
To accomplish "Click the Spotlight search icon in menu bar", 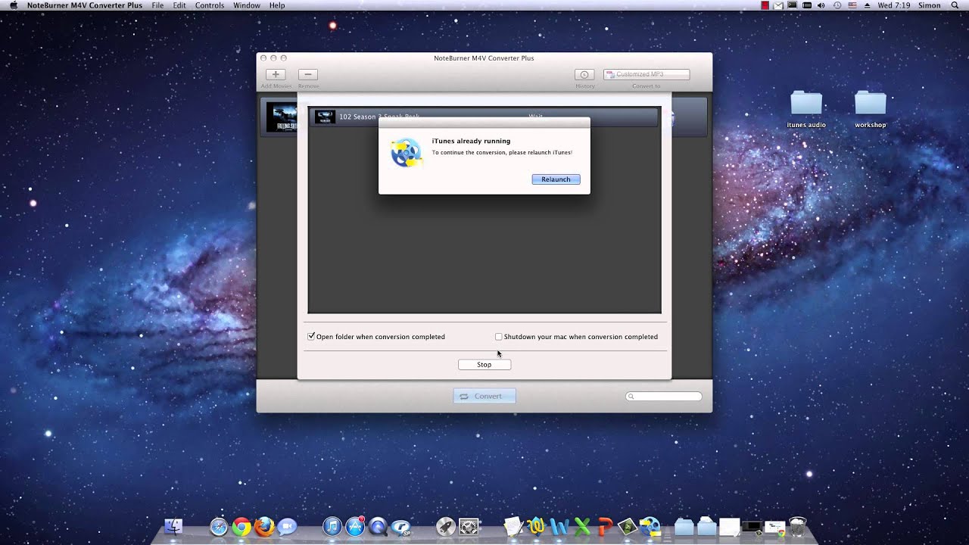I will click(955, 5).
